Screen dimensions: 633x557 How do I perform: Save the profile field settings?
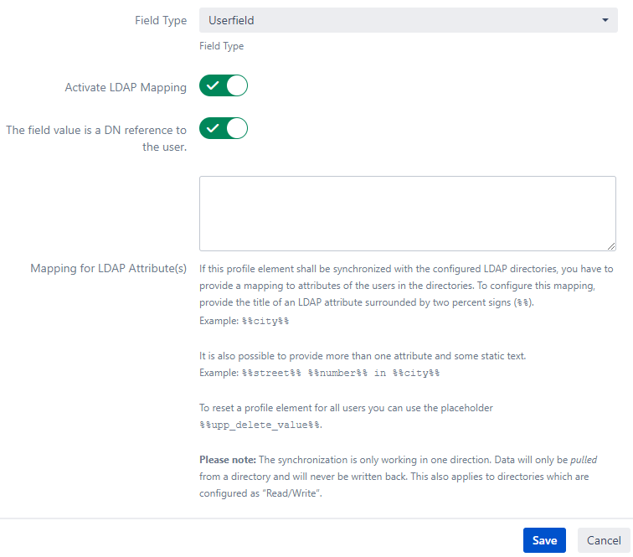point(544,540)
